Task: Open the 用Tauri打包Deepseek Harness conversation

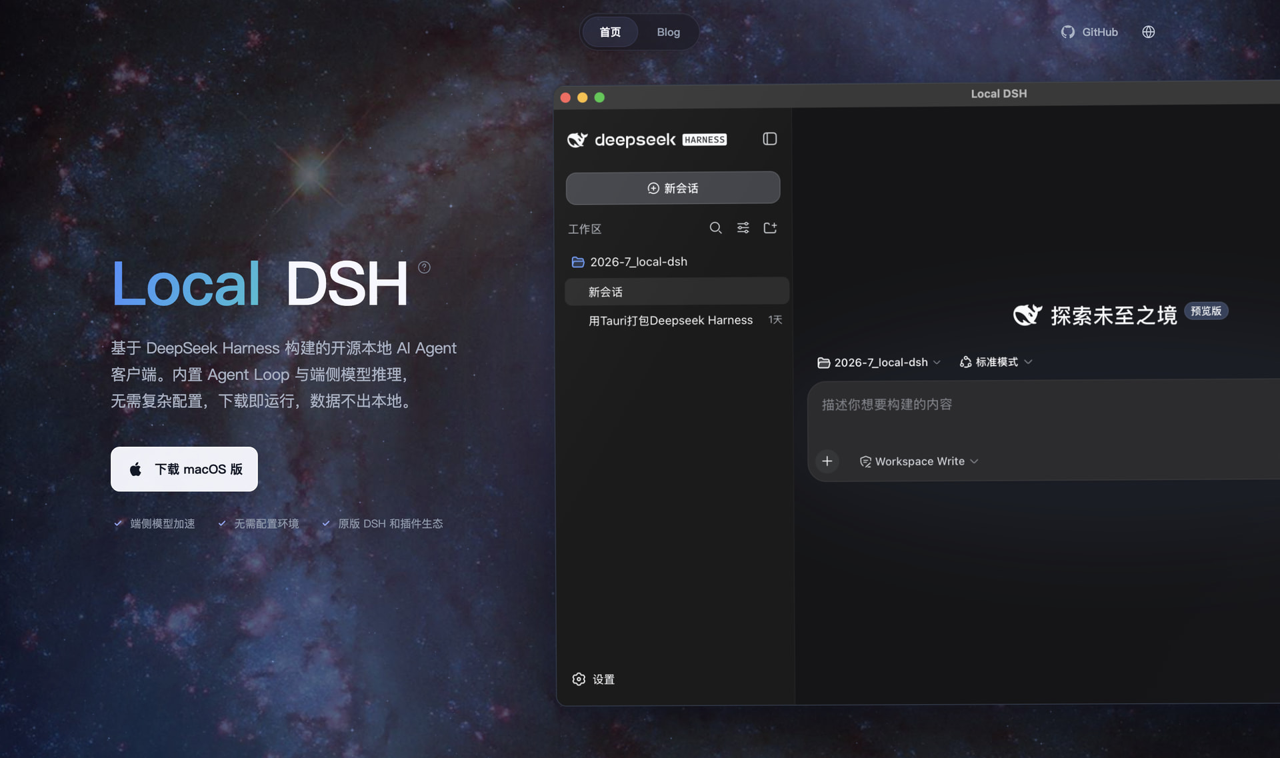Action: pyautogui.click(x=677, y=321)
